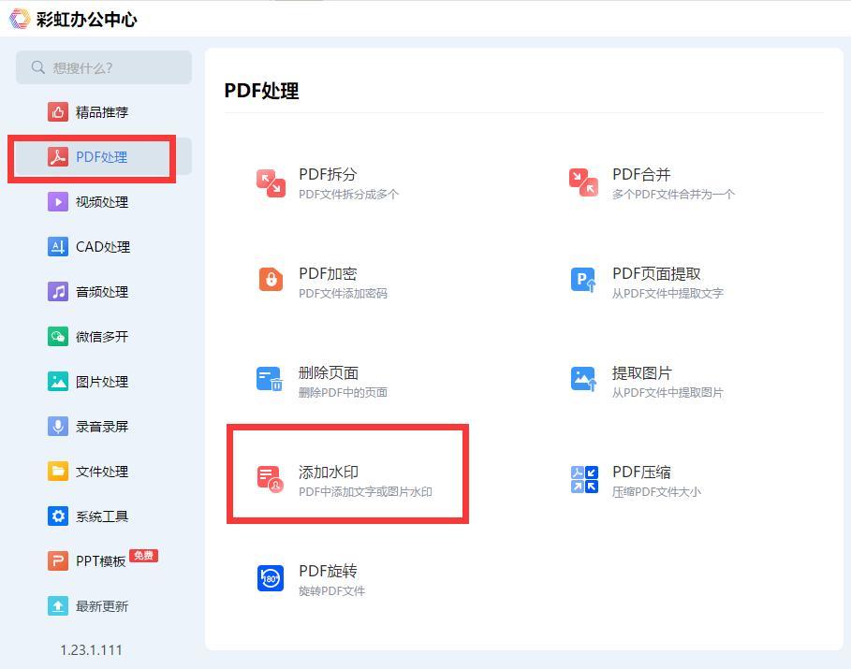The width and height of the screenshot is (851, 669).
Task: Click the red PDF处理 sidebar icon
Action: pyautogui.click(x=58, y=157)
